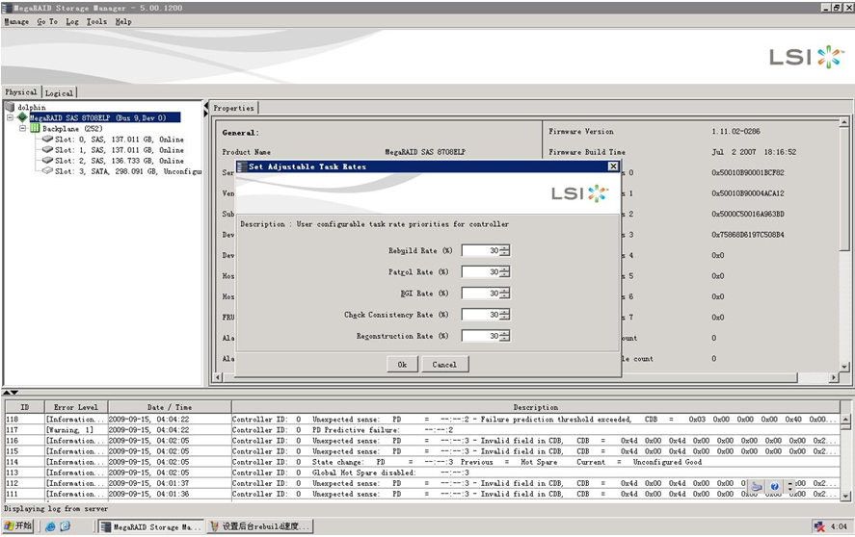Click the Check Consistency Rate input field
855x537 pixels.
point(480,315)
